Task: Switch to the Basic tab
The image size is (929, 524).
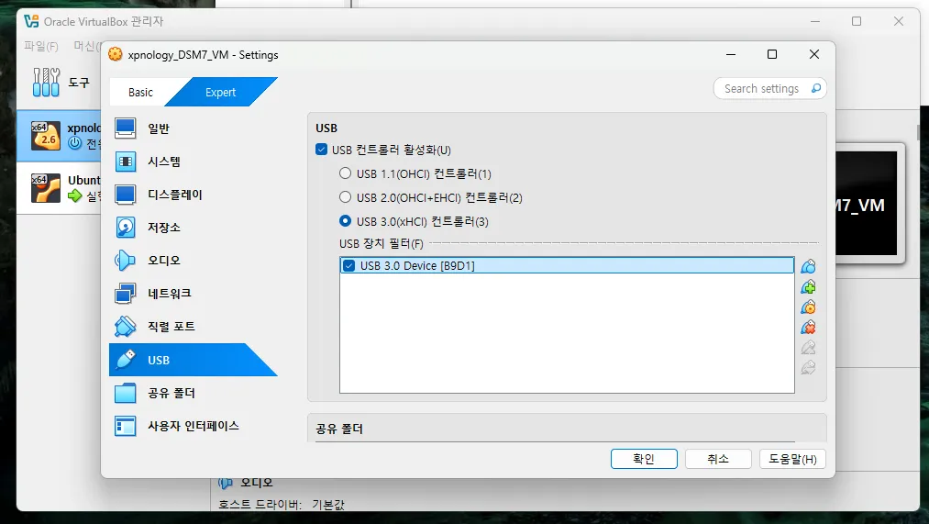Action: point(140,92)
